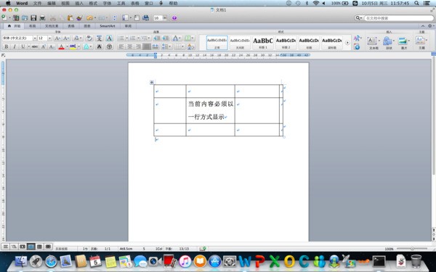
Task: Open the 布局 ribbon tab
Action: tap(32, 26)
